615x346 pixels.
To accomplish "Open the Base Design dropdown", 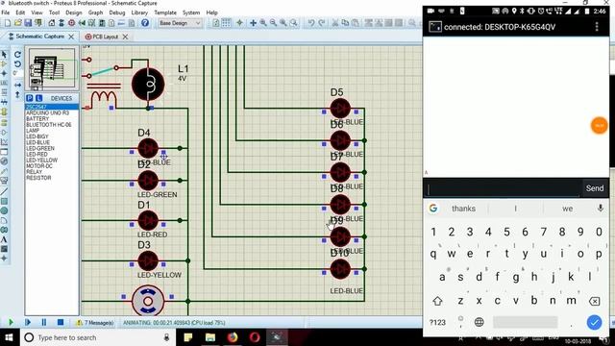I will (x=180, y=23).
